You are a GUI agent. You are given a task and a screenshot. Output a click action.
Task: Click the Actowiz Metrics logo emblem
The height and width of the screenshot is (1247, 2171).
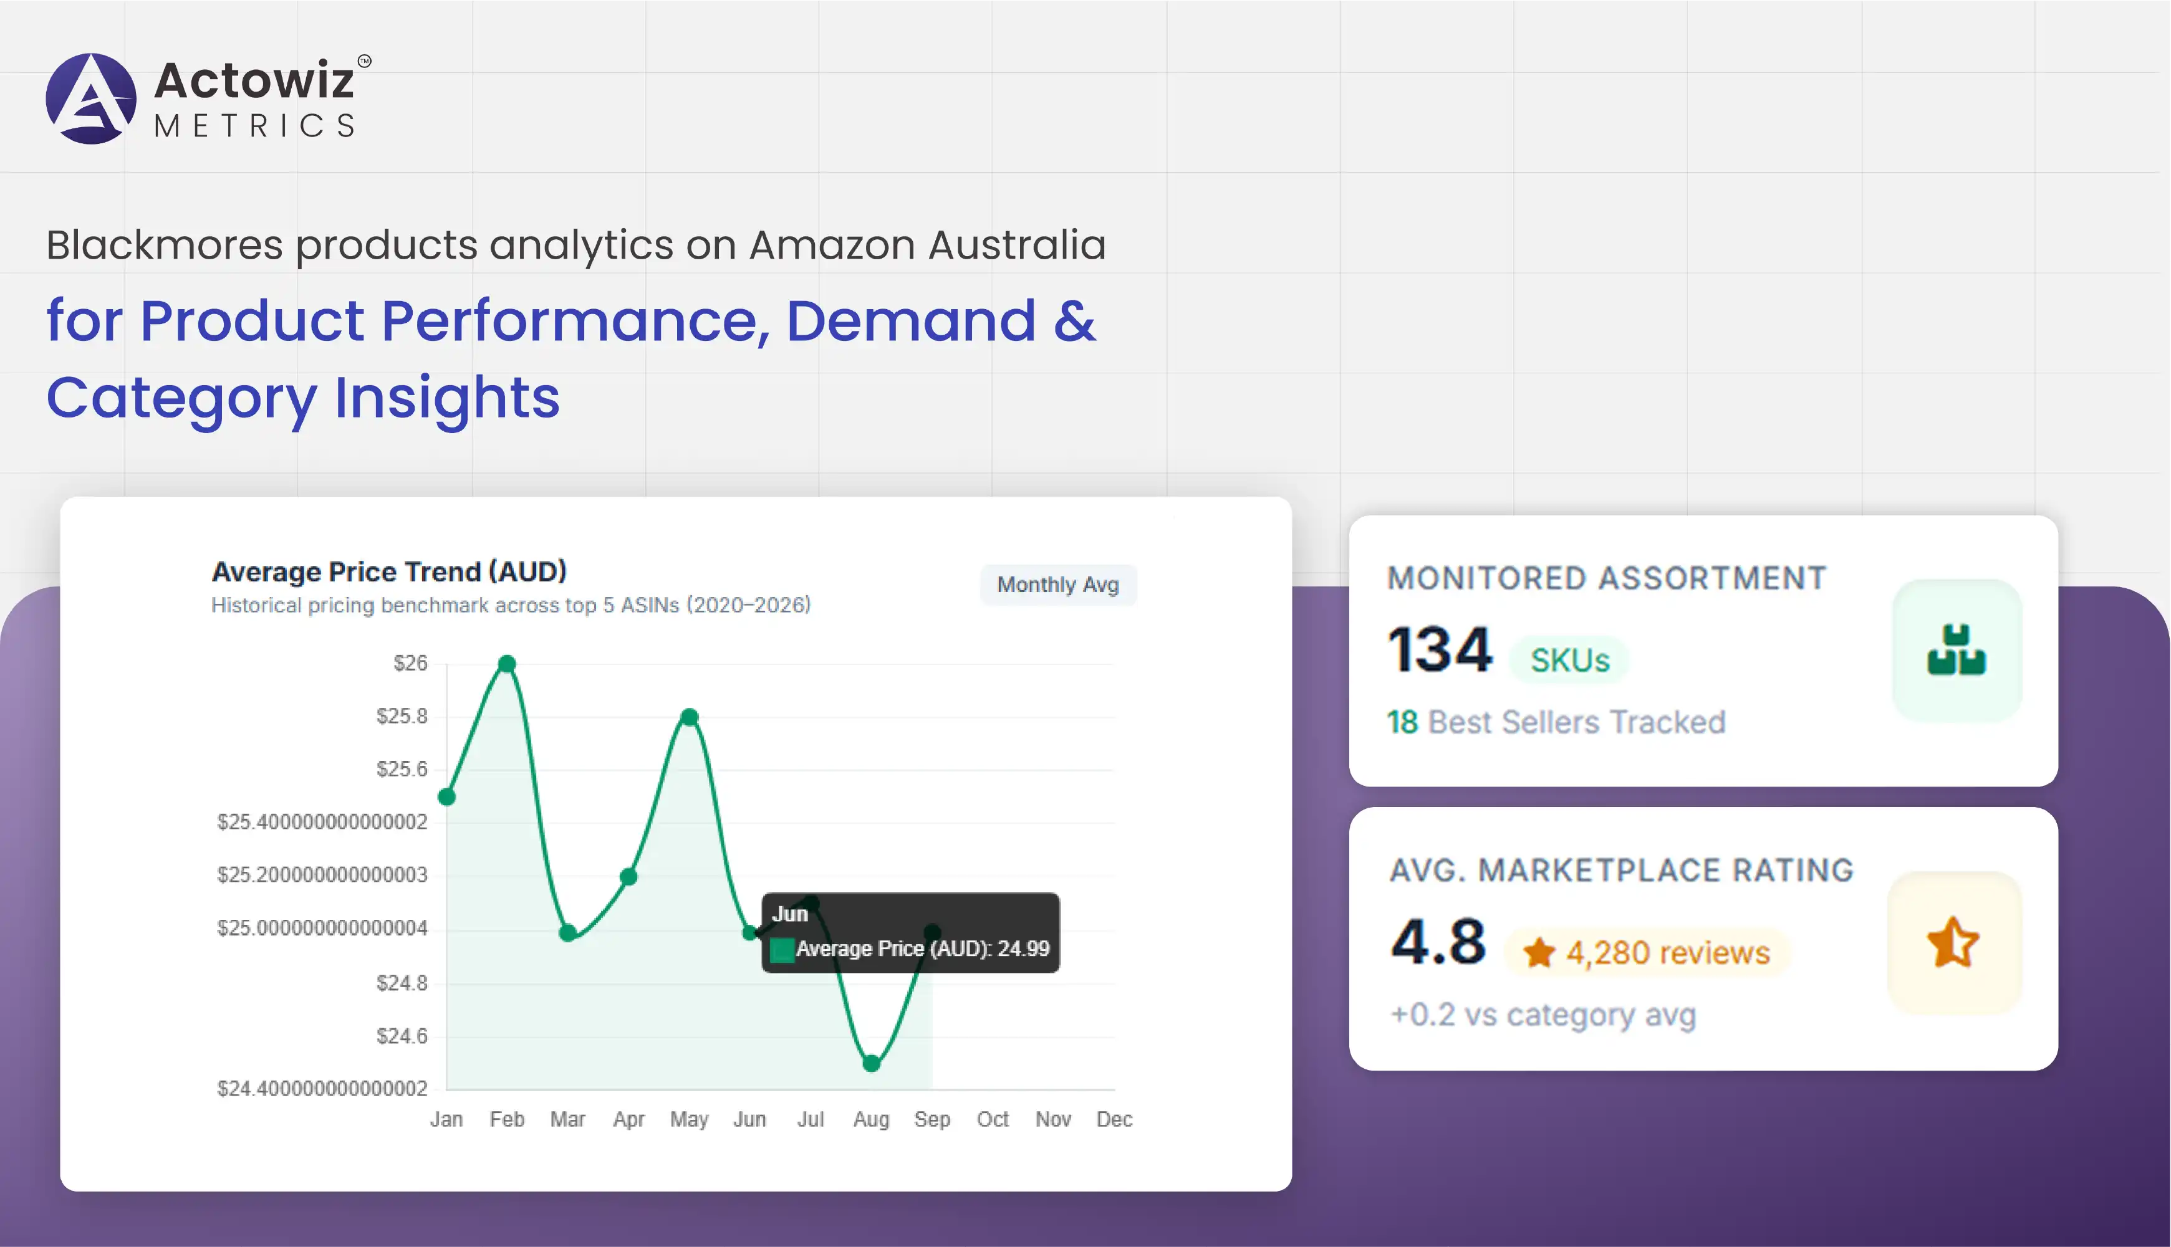[91, 98]
